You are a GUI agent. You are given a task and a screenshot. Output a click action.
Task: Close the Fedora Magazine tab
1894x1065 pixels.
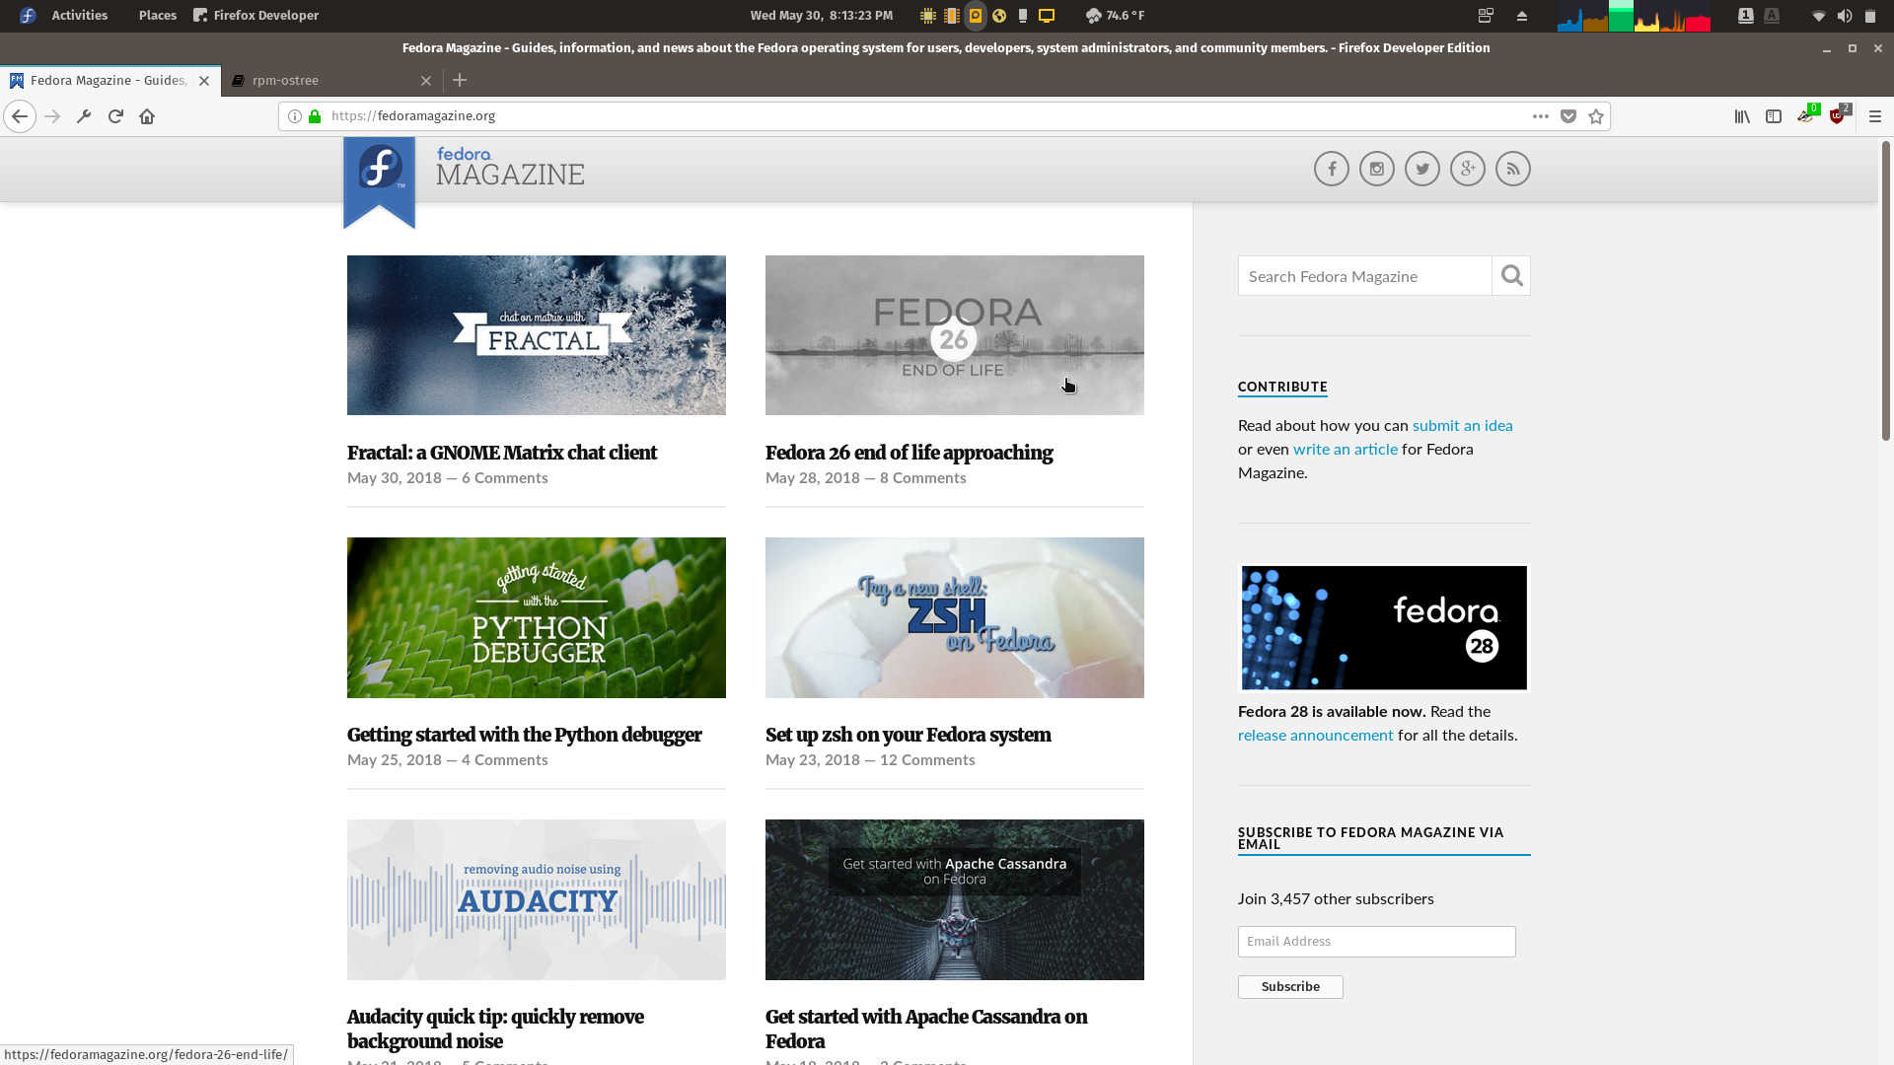204,81
